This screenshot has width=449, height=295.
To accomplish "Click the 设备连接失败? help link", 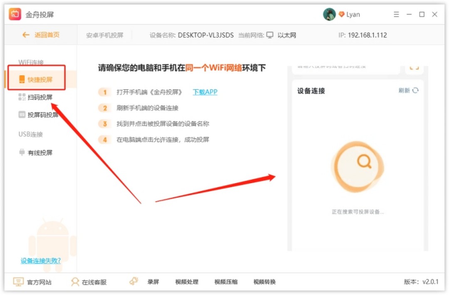I will pos(40,260).
